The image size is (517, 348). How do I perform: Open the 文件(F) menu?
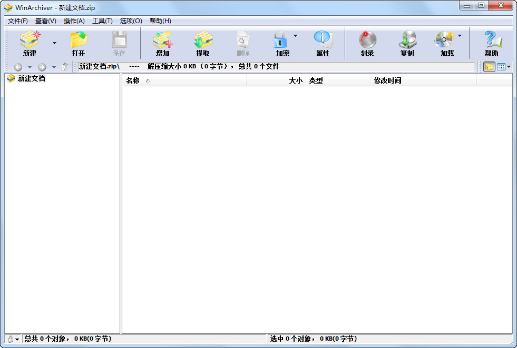[18, 21]
